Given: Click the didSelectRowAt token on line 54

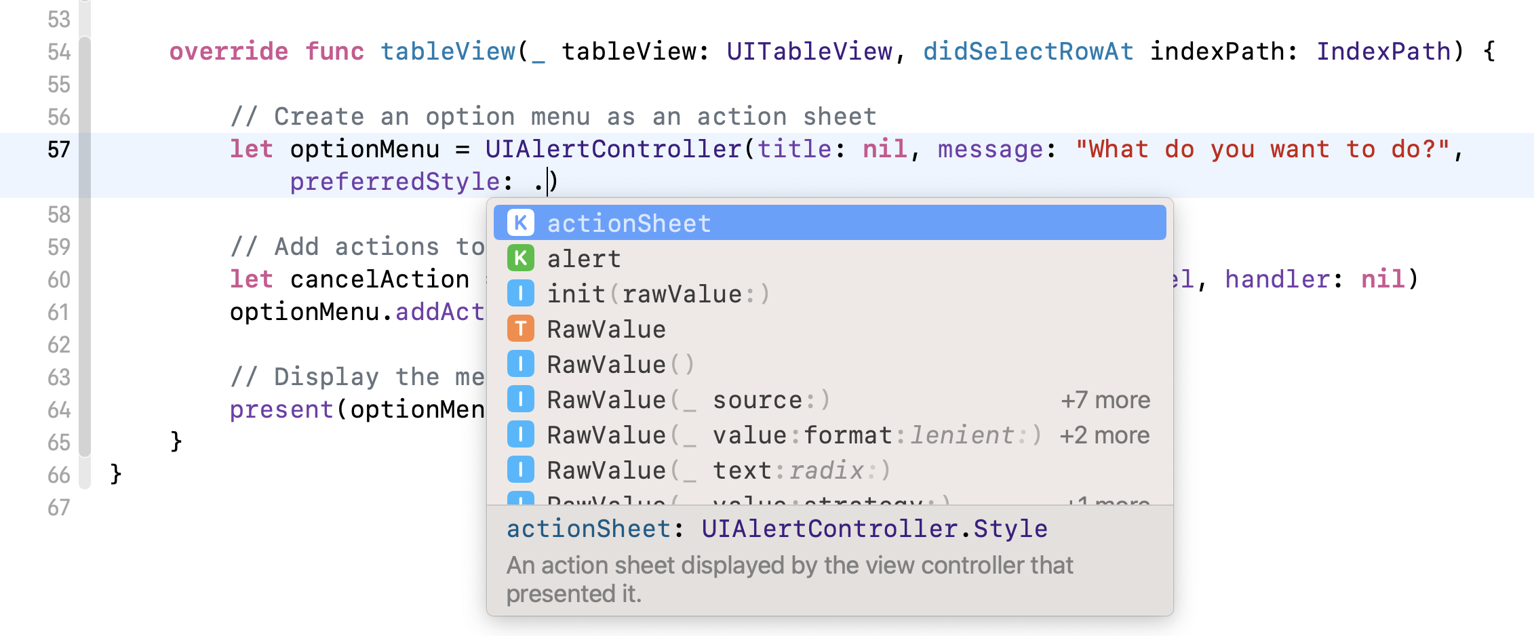Looking at the screenshot, I should tap(1028, 51).
